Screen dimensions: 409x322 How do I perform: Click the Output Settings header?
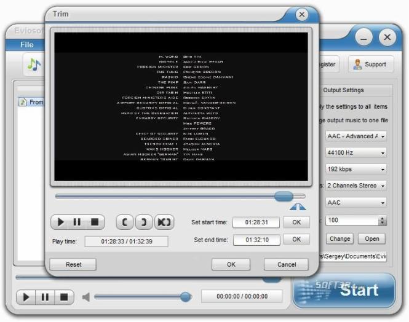point(343,90)
